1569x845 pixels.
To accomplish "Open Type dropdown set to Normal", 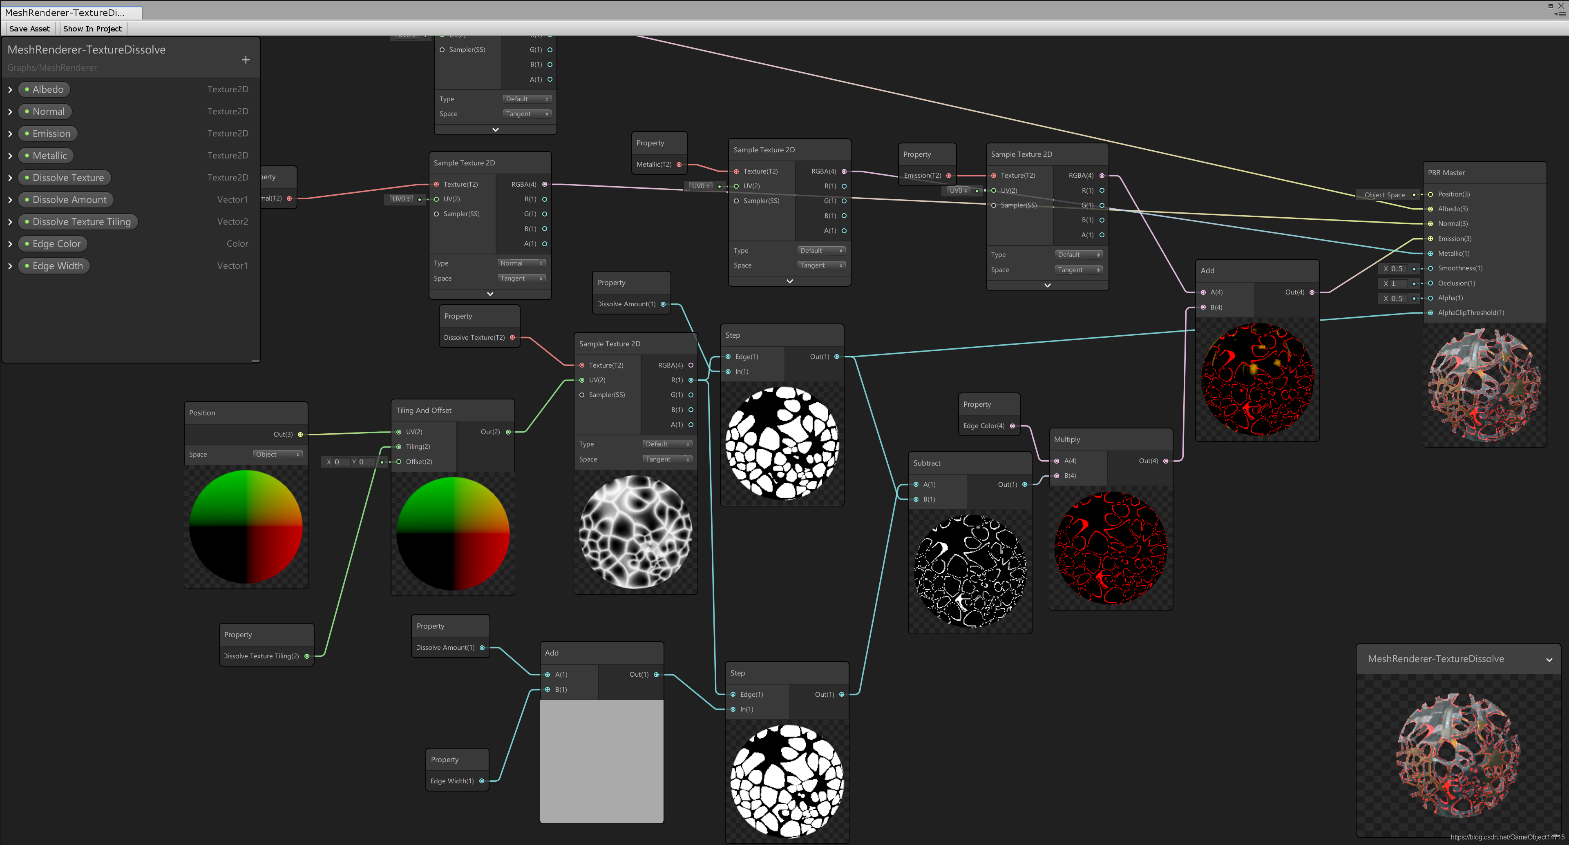I will click(x=521, y=263).
